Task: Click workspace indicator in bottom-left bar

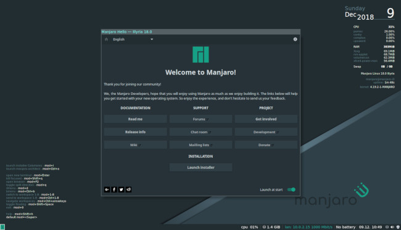Action: point(2,227)
